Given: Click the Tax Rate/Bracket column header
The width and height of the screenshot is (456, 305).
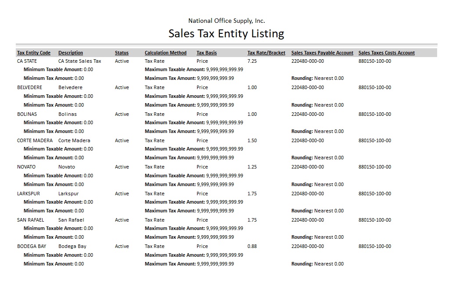Looking at the screenshot, I should [x=266, y=53].
